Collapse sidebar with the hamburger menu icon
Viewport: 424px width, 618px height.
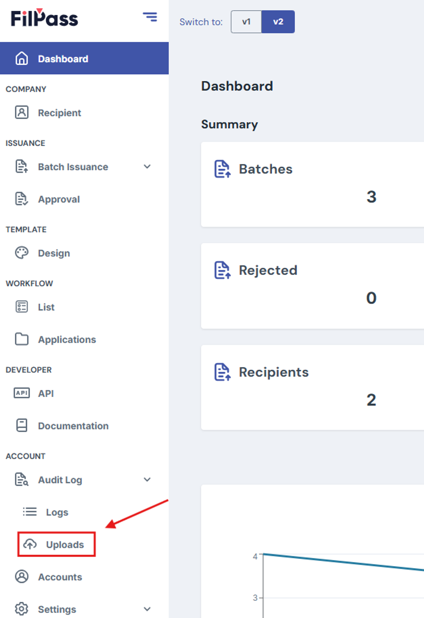pos(150,17)
